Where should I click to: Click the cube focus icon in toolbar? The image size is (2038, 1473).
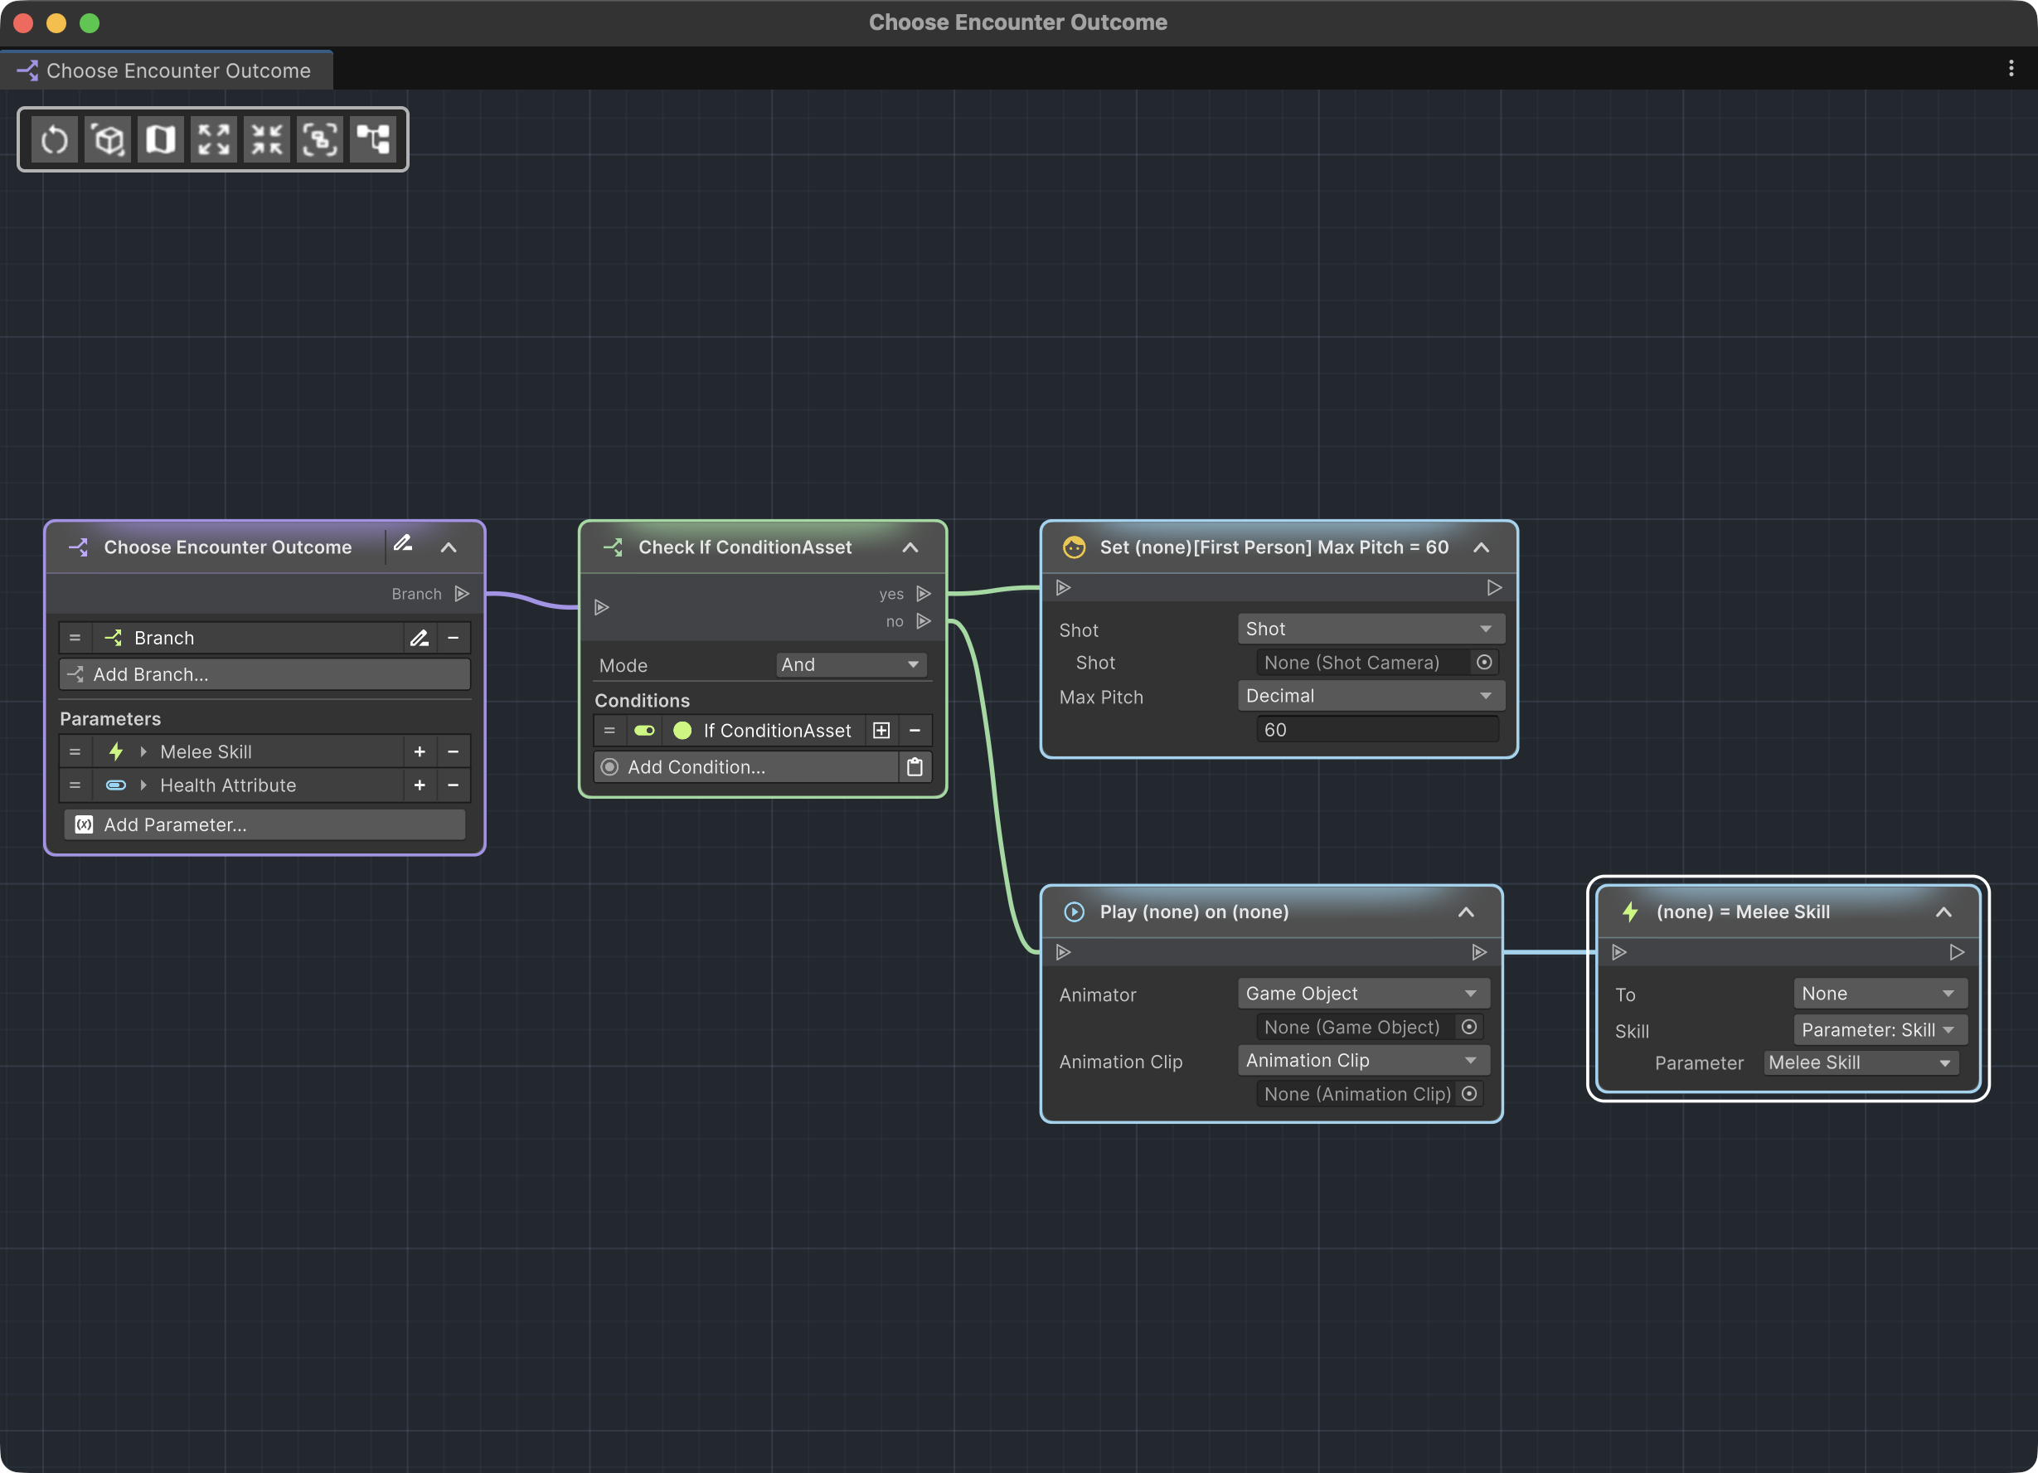click(108, 139)
